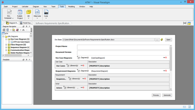Image resolution: width=195 pixels, height=110 pixels.
Task: Click the Project Name input field
Action: tap(123, 47)
